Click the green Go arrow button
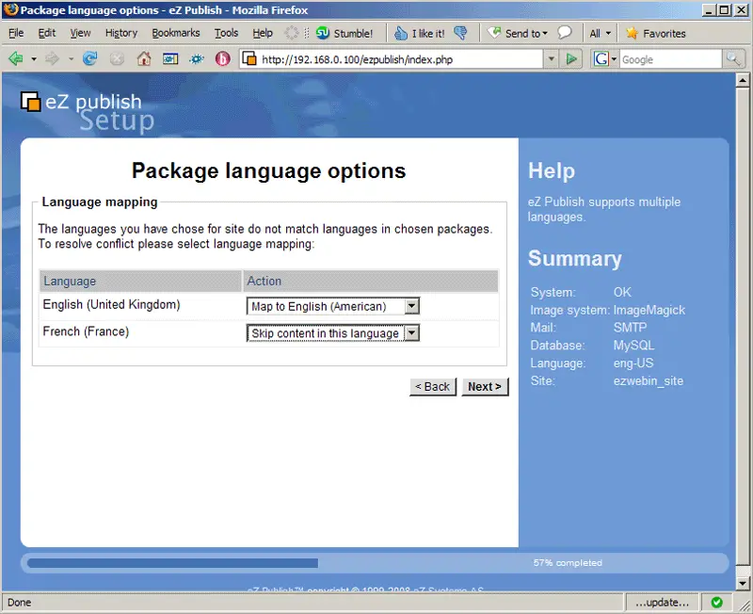The height and width of the screenshot is (614, 753). pos(571,59)
